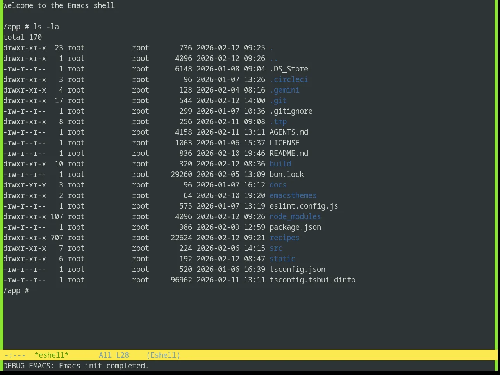500x375 pixels.
Task: Click the date 2026-02-04 08:16 in .gemini row
Action: point(231,90)
